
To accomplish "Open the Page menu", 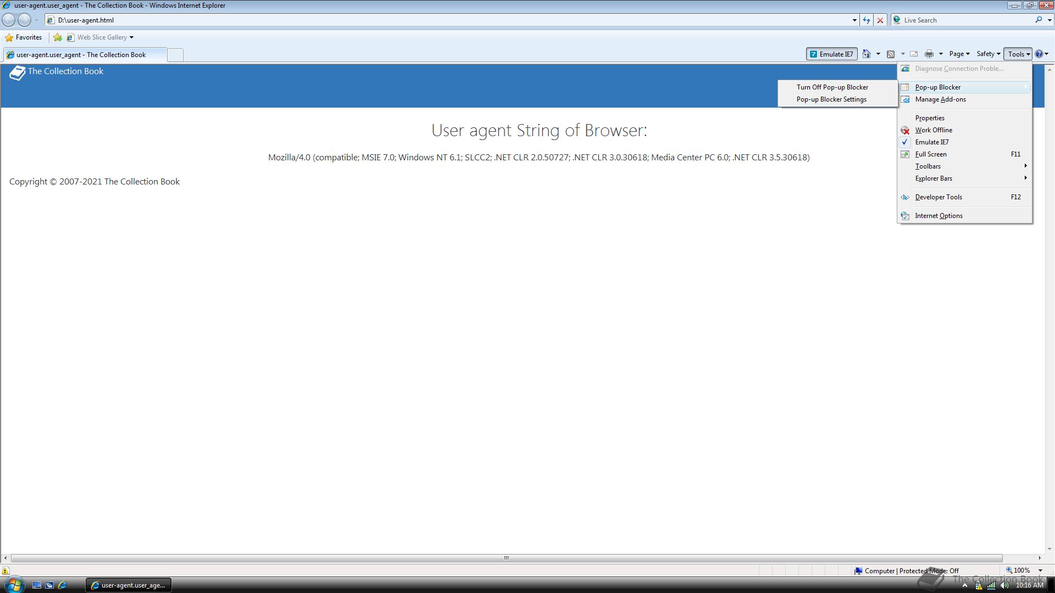I will pos(959,54).
